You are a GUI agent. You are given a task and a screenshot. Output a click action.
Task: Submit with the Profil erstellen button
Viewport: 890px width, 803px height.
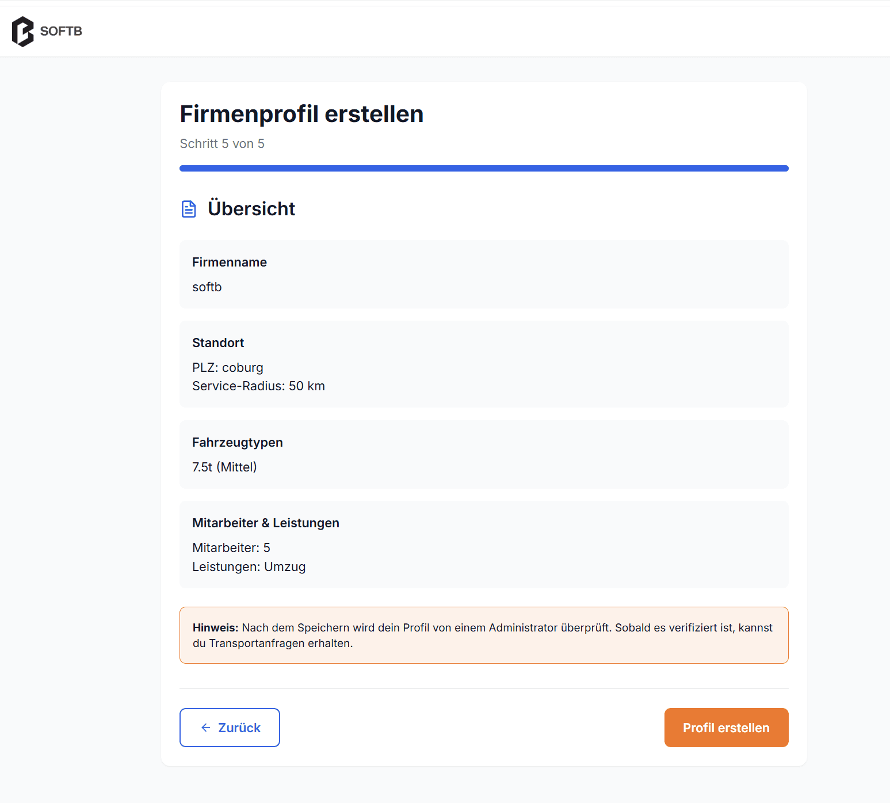726,728
